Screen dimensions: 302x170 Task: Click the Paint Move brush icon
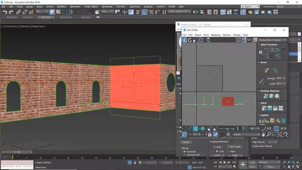267,70
